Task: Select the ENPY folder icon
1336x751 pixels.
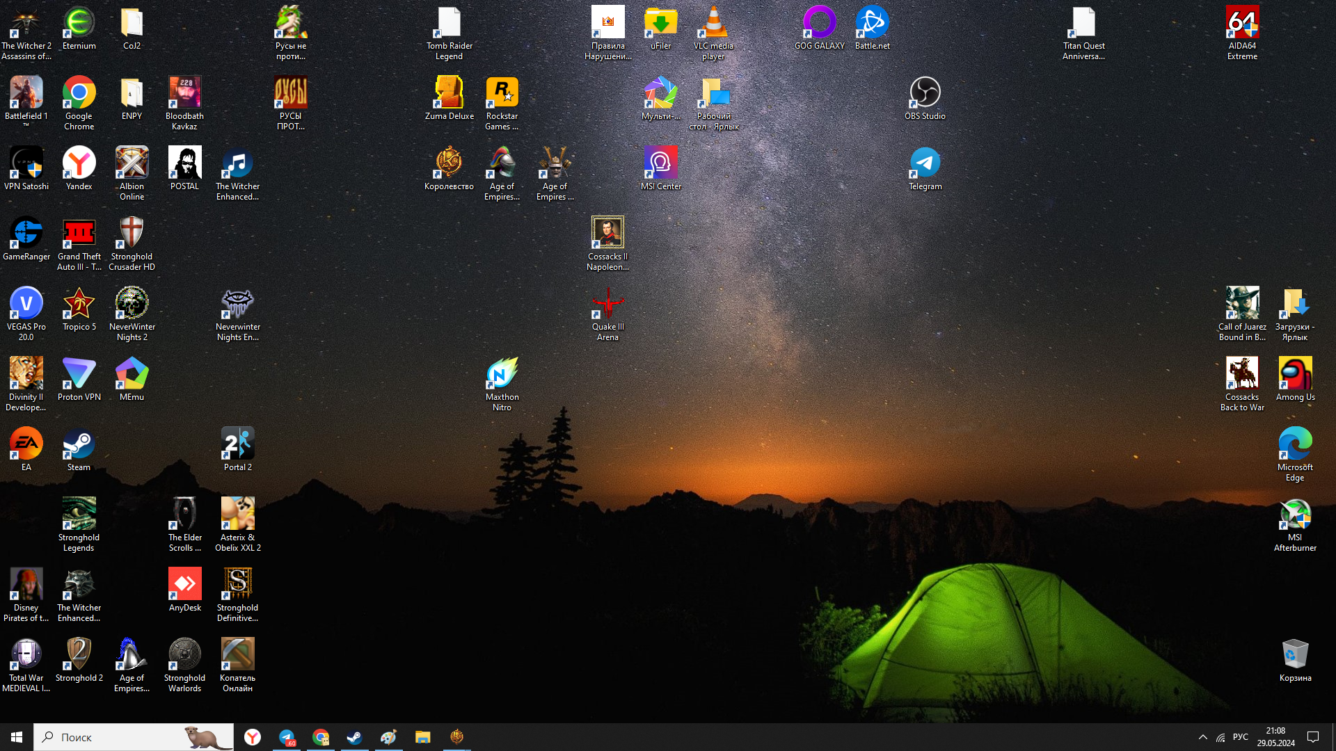Action: (x=132, y=92)
